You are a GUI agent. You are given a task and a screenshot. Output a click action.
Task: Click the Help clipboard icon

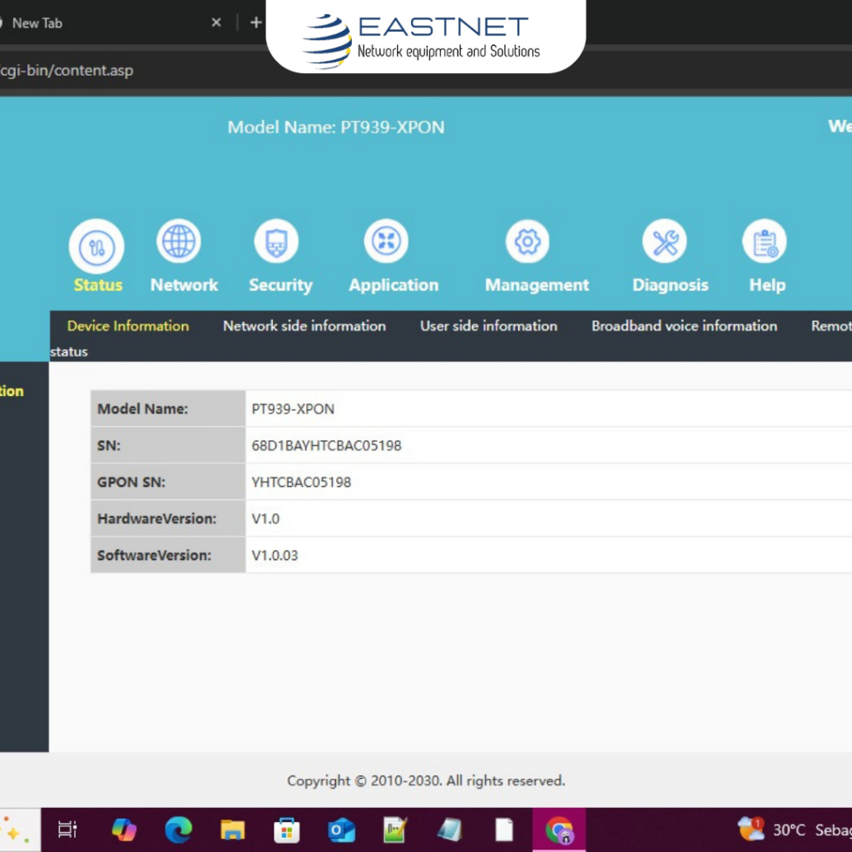click(x=764, y=242)
